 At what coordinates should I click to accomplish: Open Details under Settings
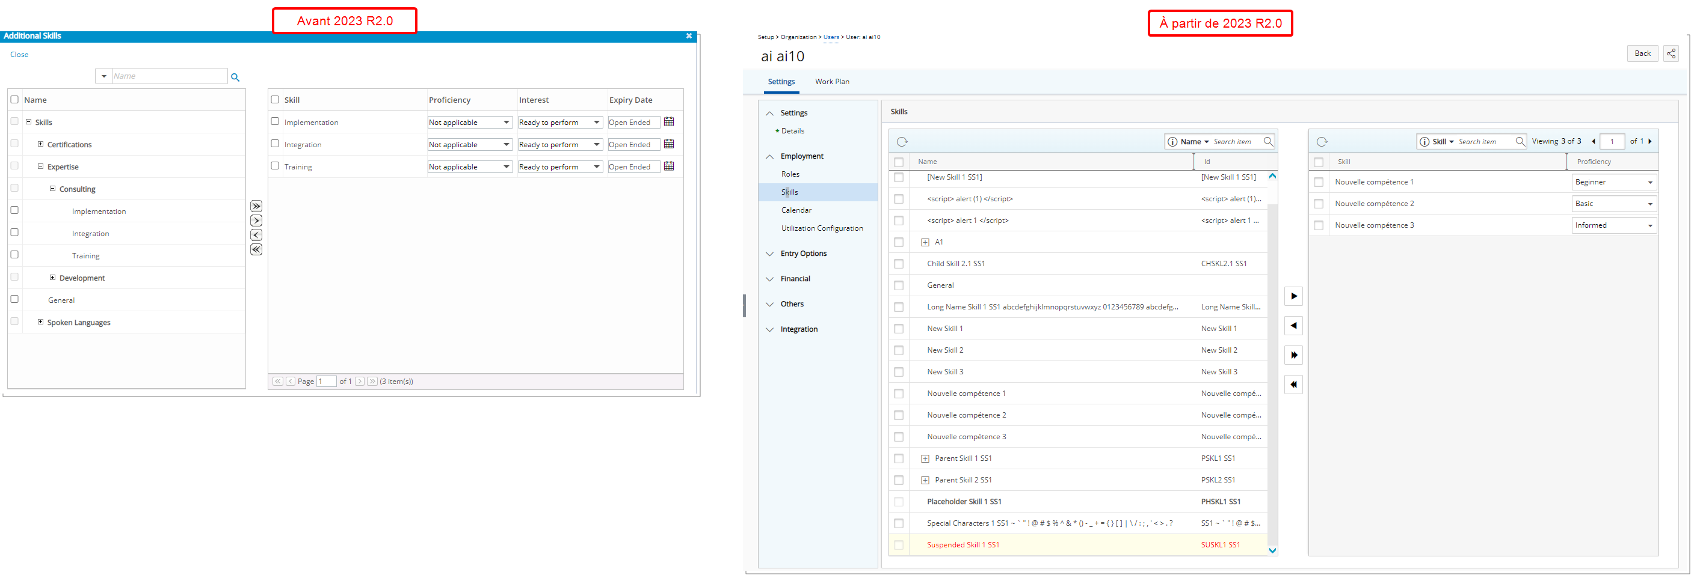coord(792,131)
